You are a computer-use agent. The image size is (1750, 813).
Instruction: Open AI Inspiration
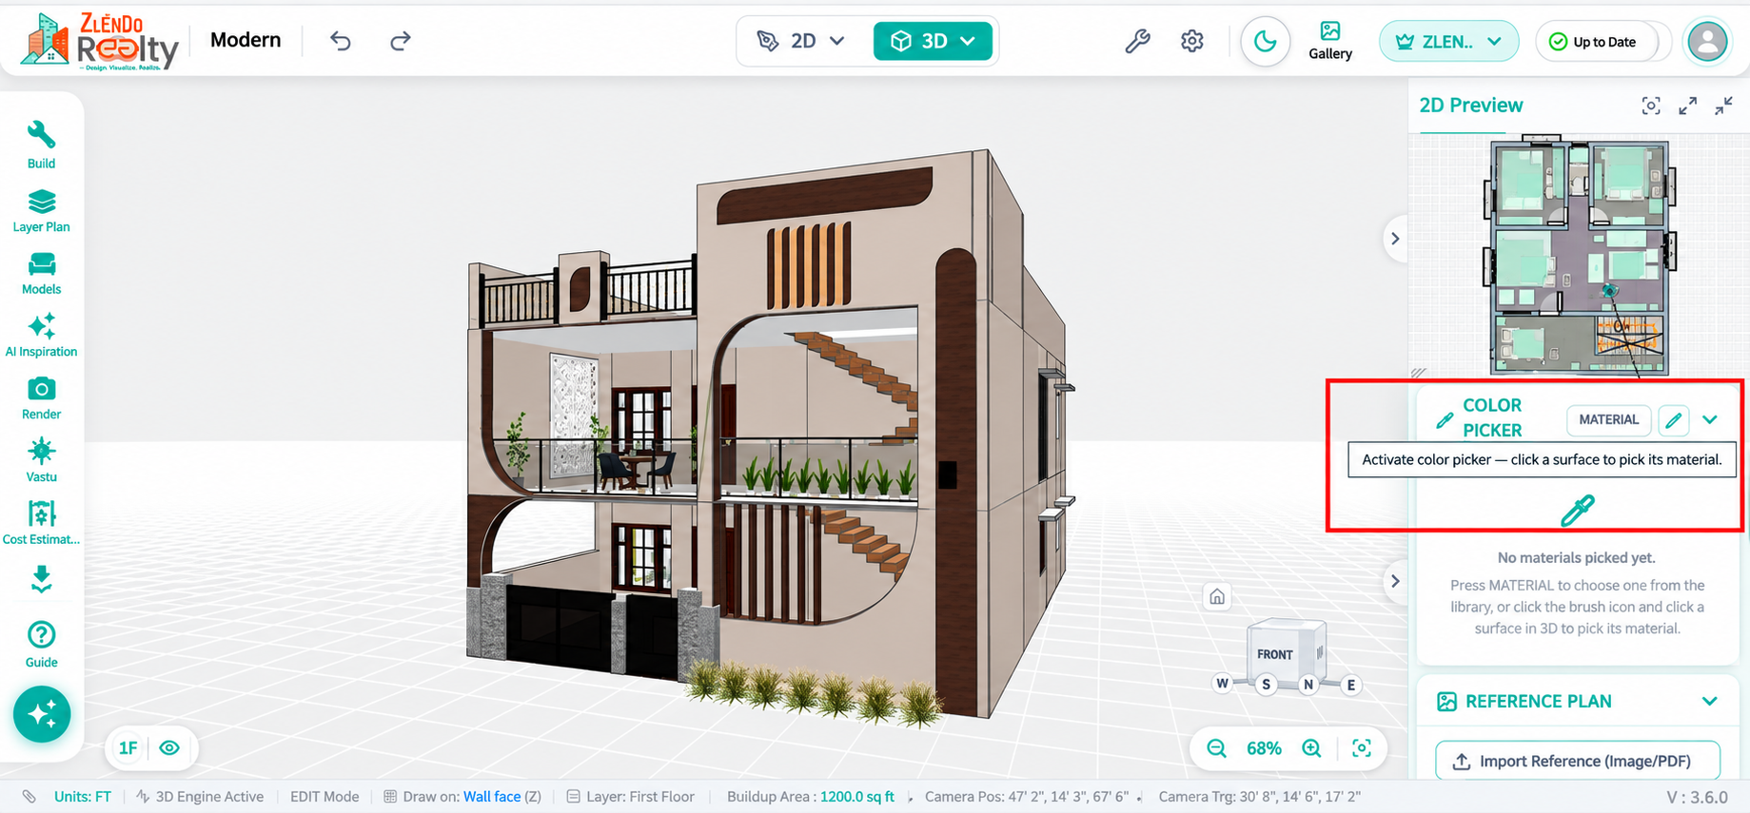41,336
